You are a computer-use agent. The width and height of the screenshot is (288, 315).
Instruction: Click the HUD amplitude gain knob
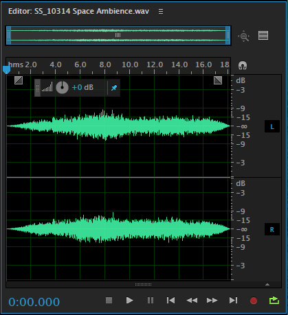tap(62, 87)
